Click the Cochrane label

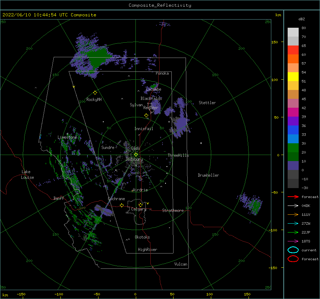pyautogui.click(x=116, y=199)
